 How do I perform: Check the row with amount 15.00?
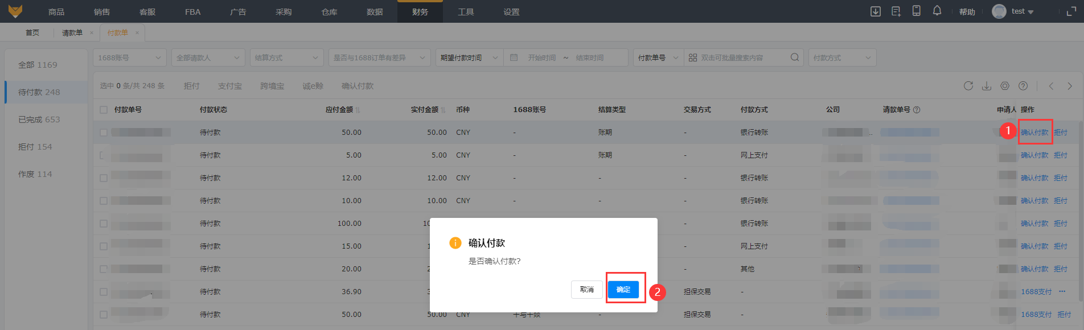coord(104,246)
